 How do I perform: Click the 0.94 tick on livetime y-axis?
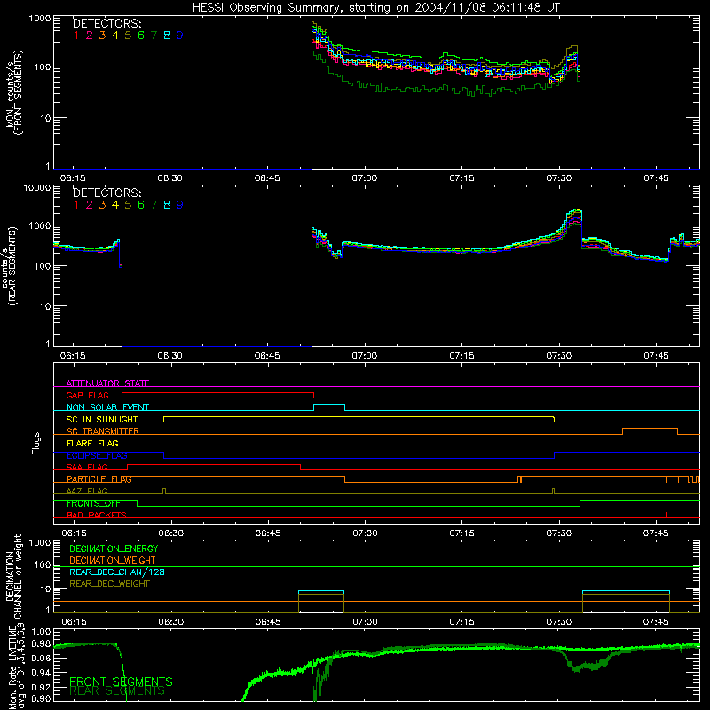pos(42,673)
